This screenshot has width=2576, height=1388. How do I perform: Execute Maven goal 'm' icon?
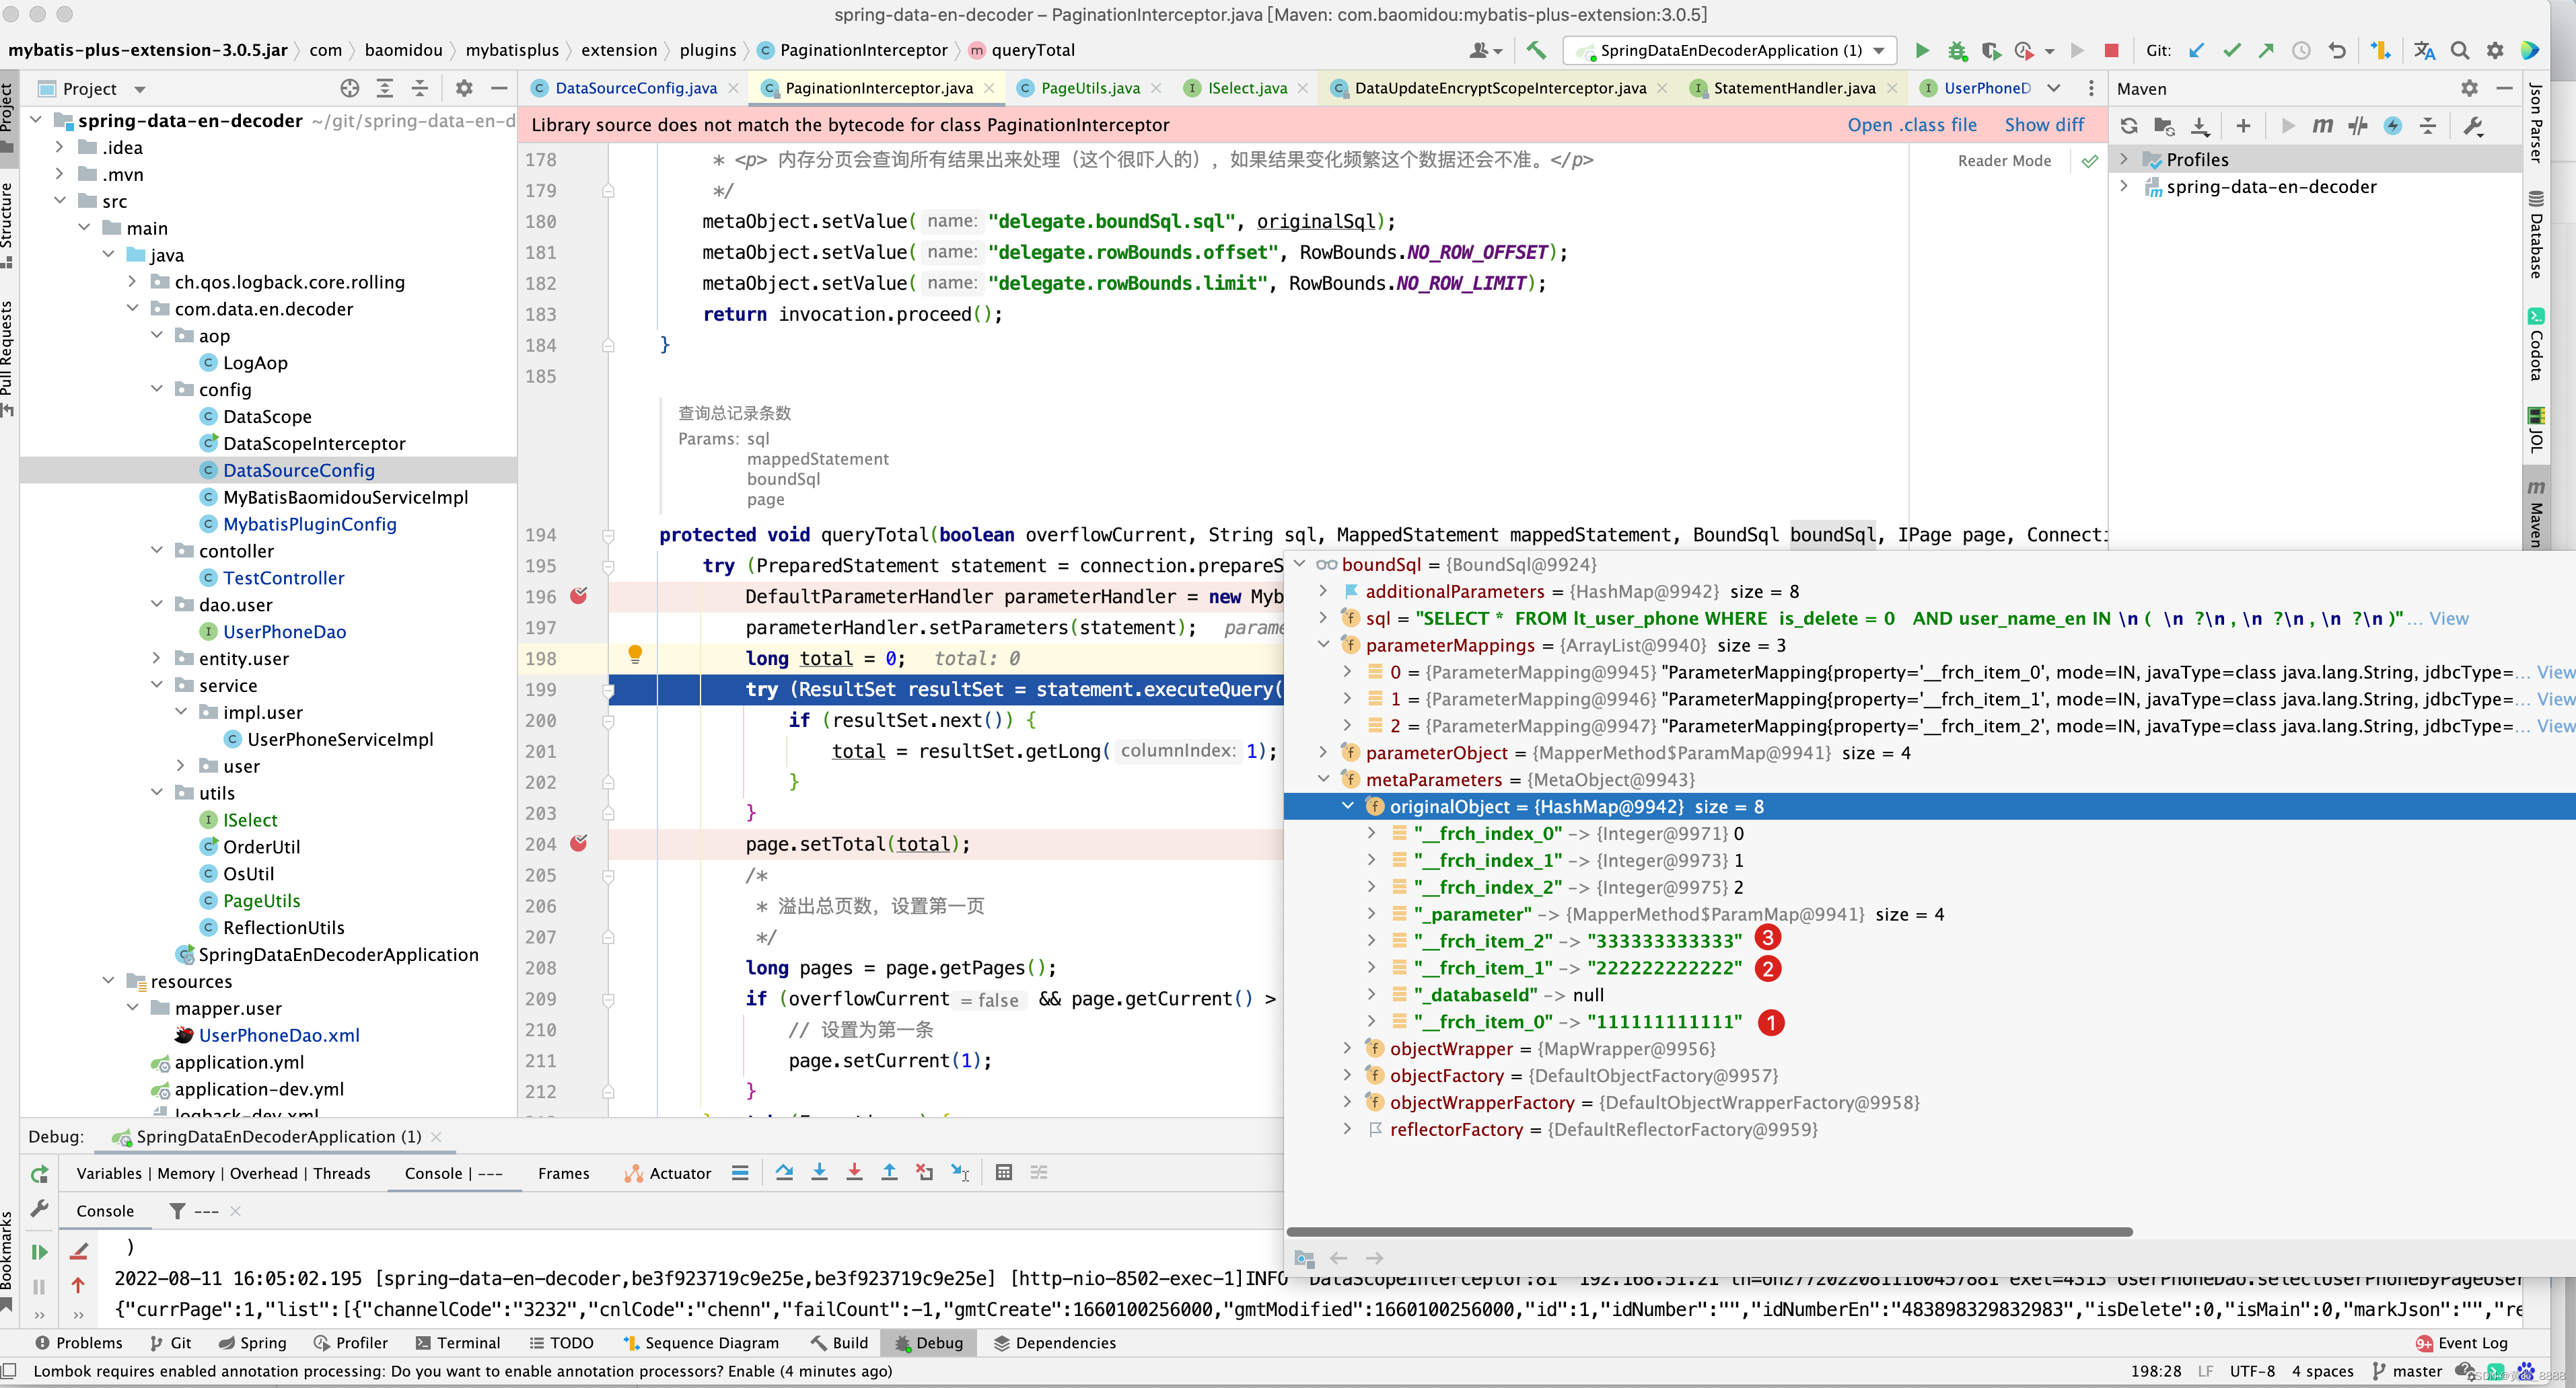(x=2322, y=126)
